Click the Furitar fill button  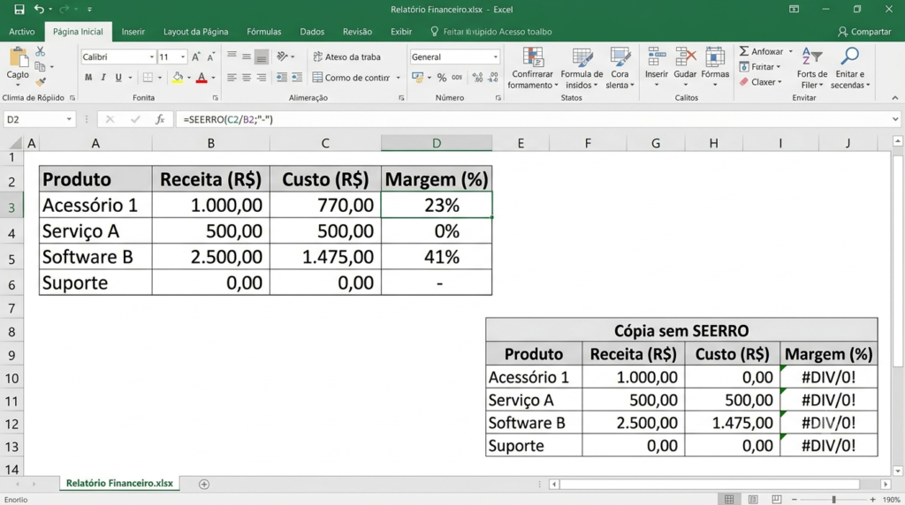pyautogui.click(x=760, y=67)
